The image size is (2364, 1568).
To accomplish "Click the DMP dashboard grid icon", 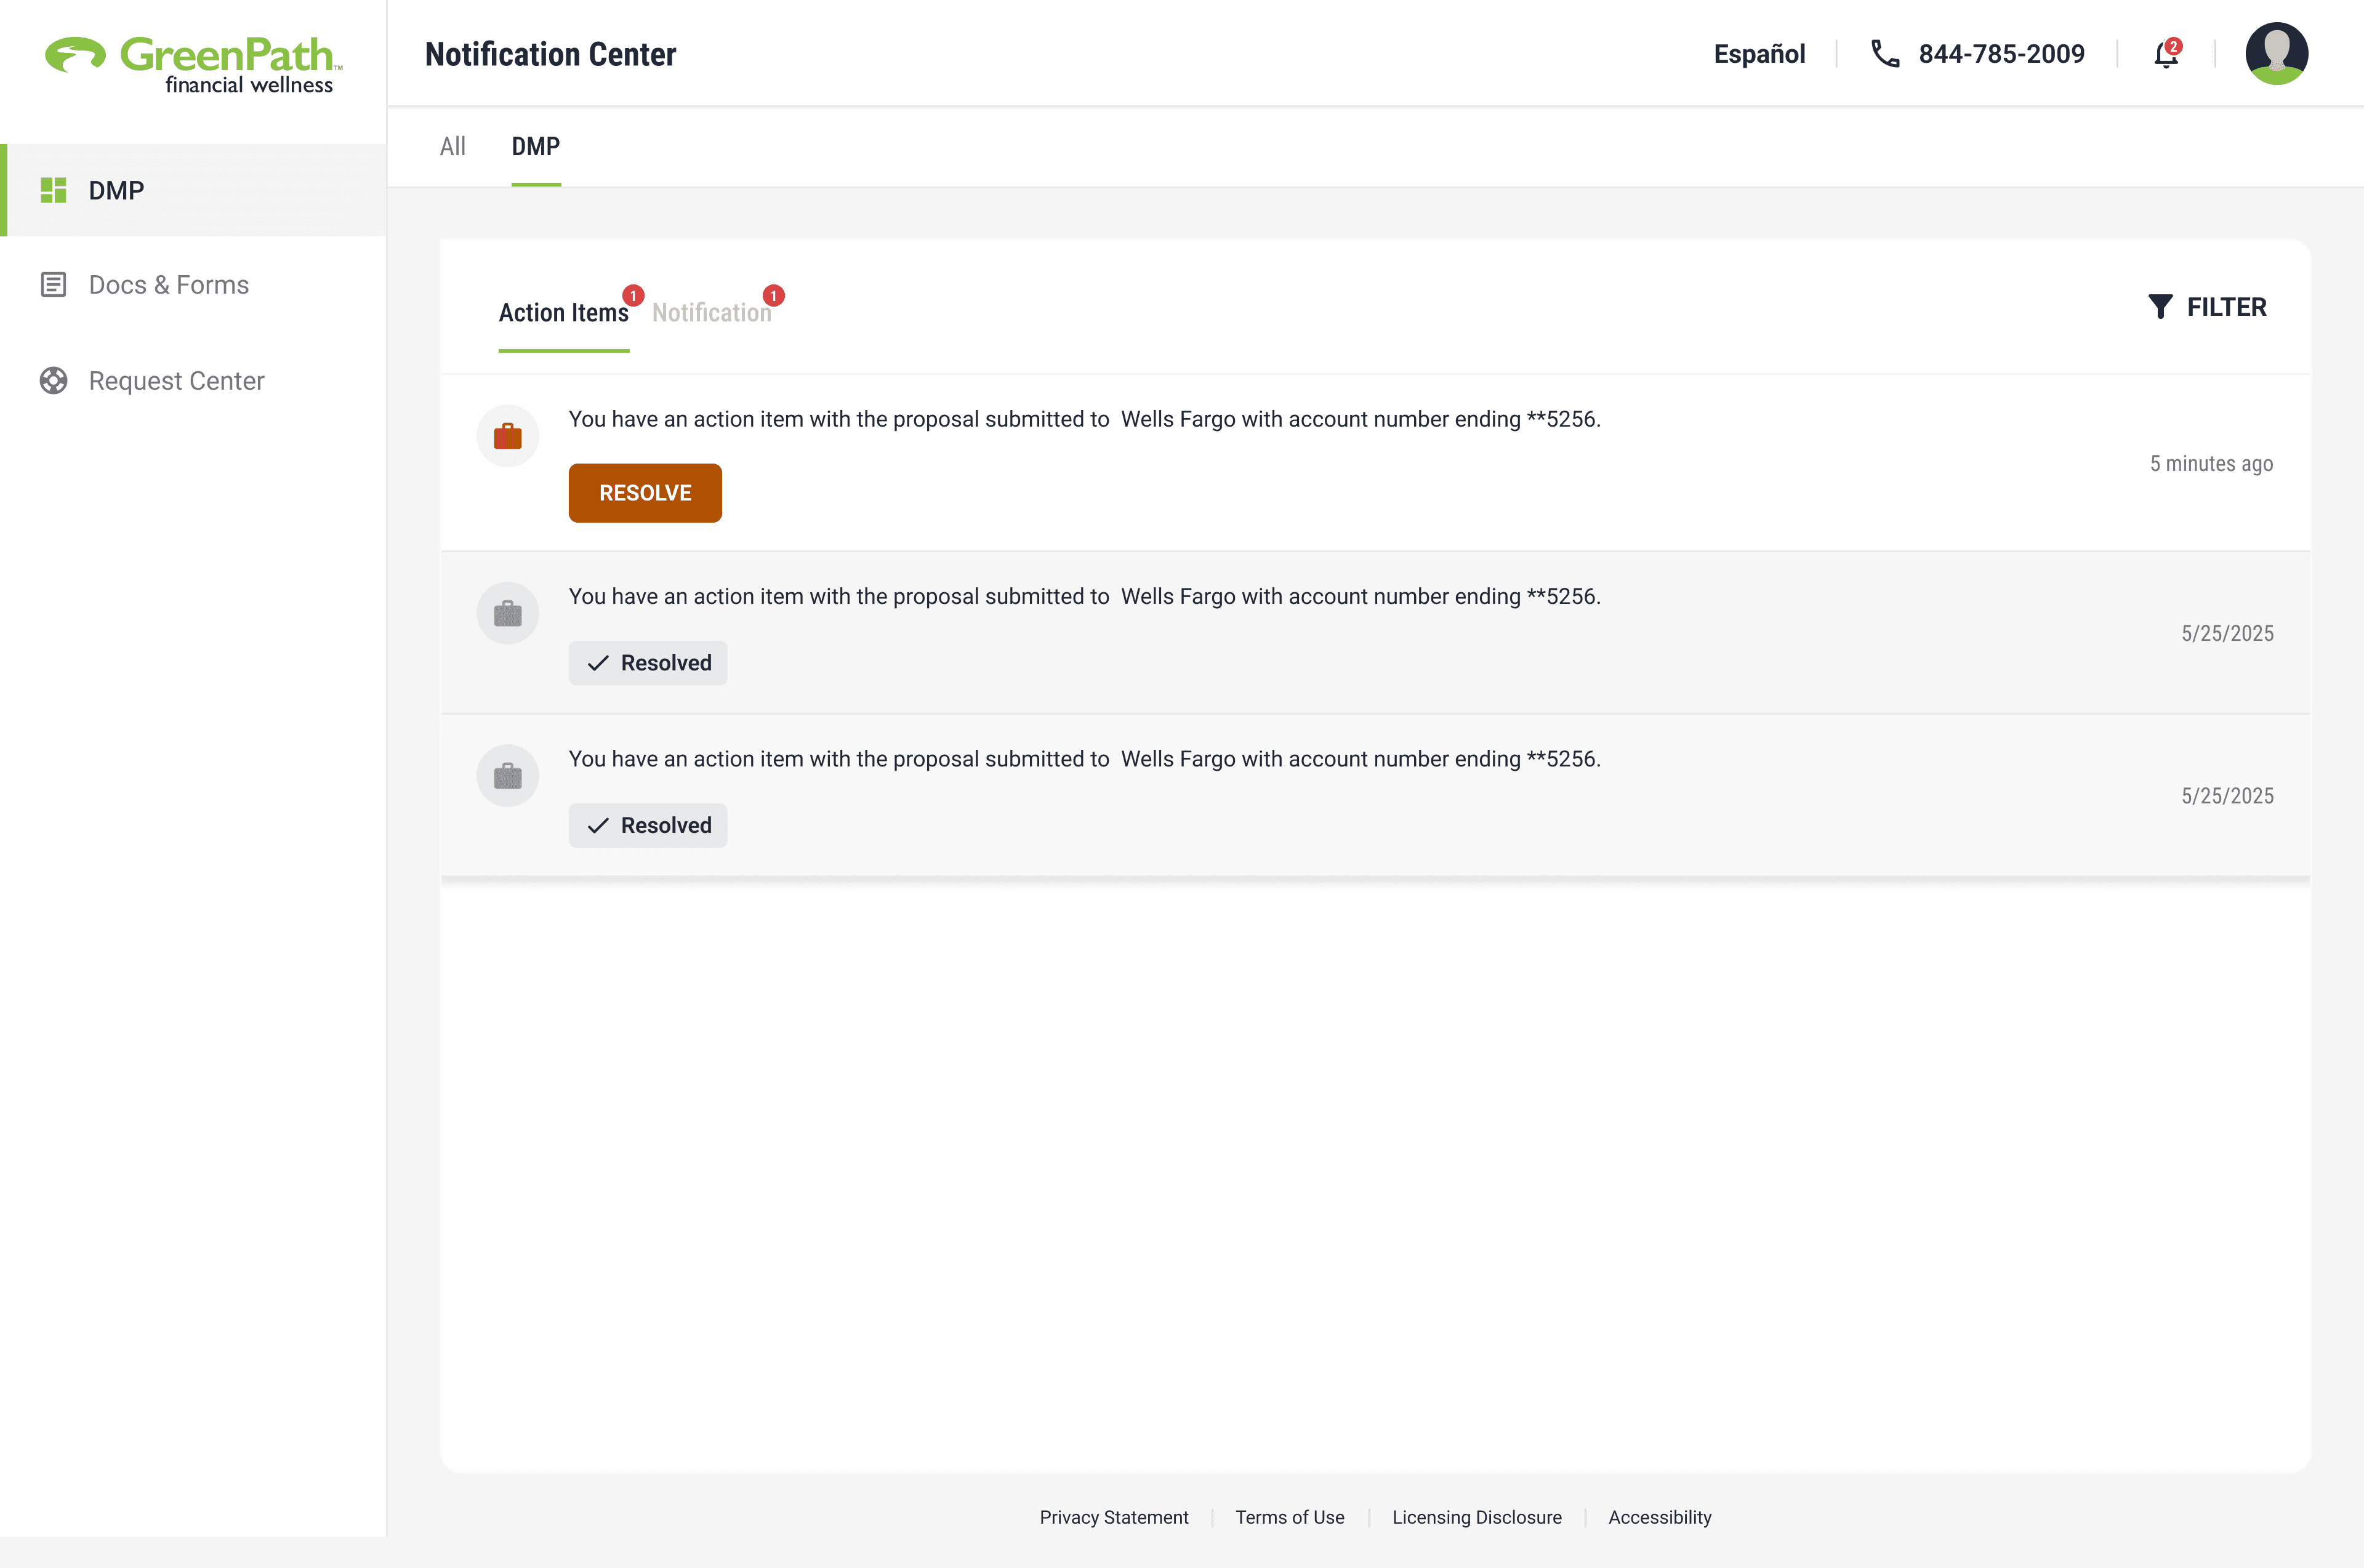I will (53, 190).
